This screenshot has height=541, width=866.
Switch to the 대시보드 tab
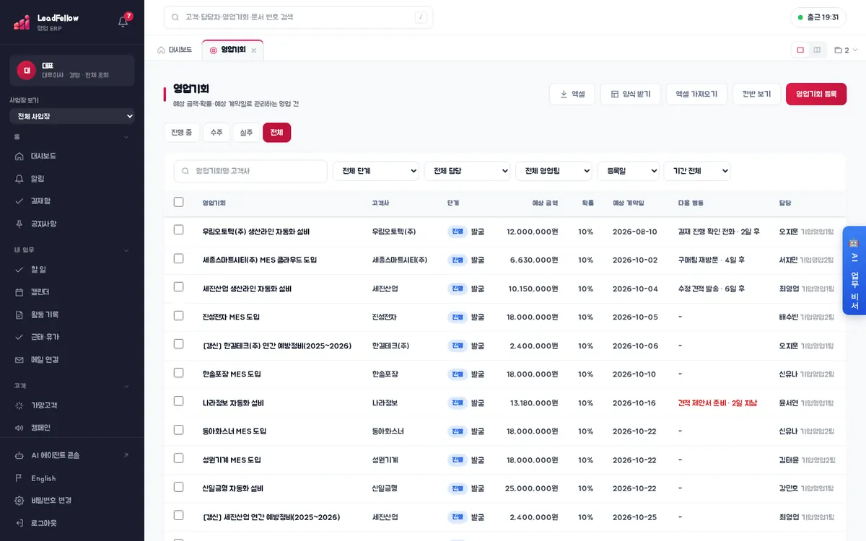[175, 50]
